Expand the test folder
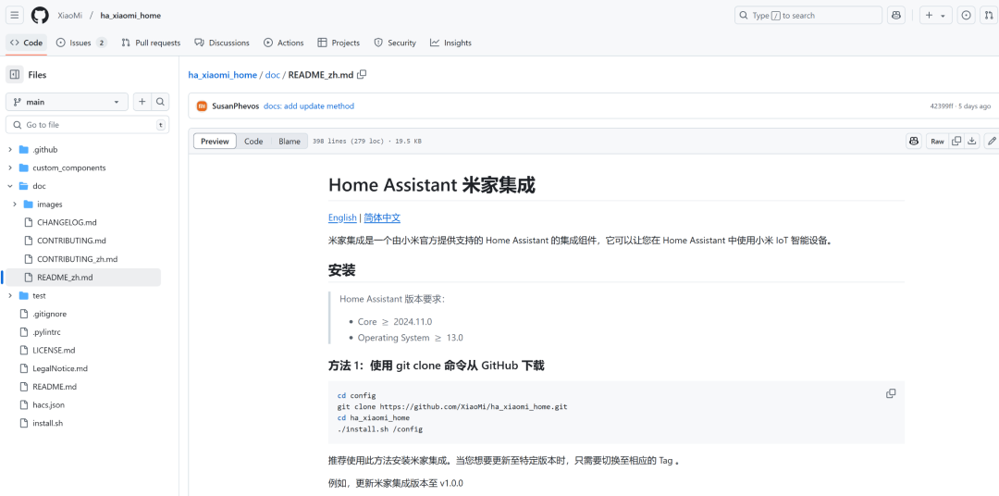 [9, 296]
